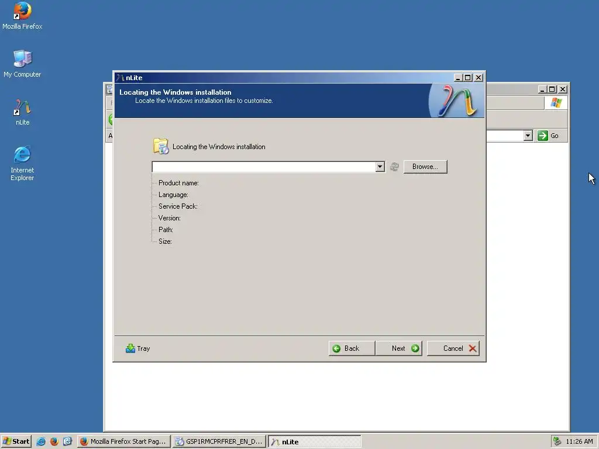Screen dimensions: 599x449
Task: Minimize the nLite window
Action: (458, 78)
